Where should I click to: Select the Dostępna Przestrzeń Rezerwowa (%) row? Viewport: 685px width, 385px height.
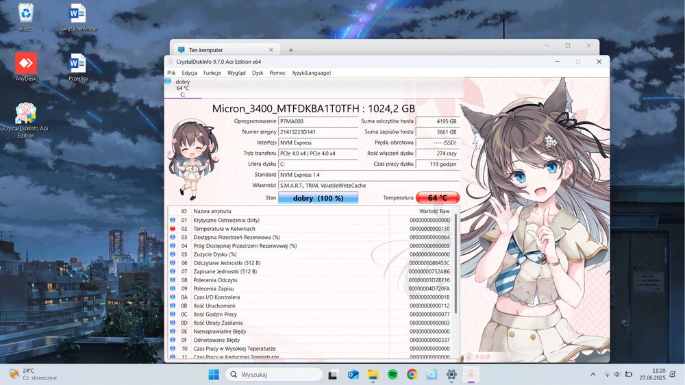tap(311, 237)
